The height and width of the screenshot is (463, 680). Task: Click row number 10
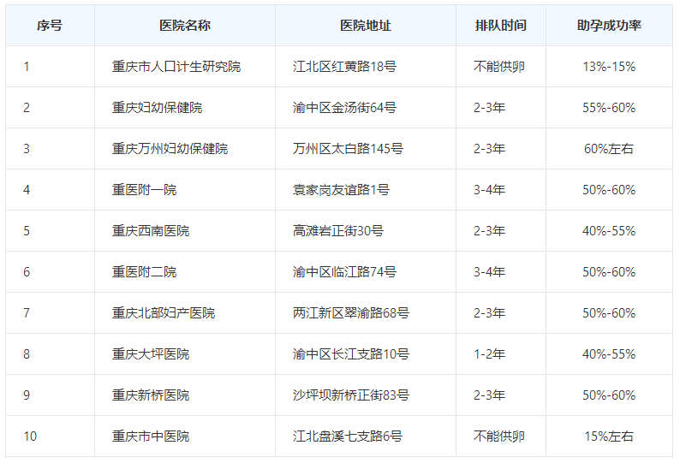pyautogui.click(x=30, y=436)
